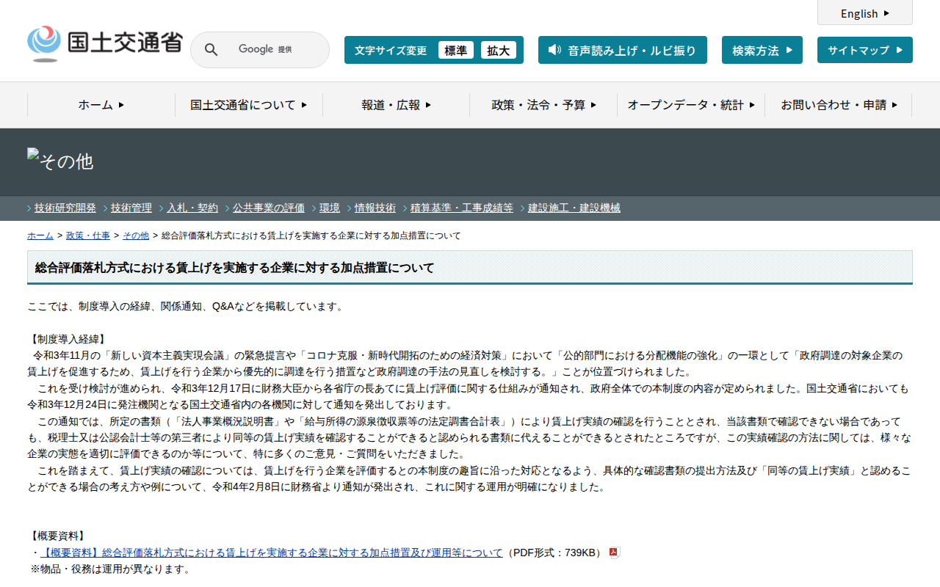Click the page heading 総合評価落札方式における賃上げ

[x=235, y=268]
